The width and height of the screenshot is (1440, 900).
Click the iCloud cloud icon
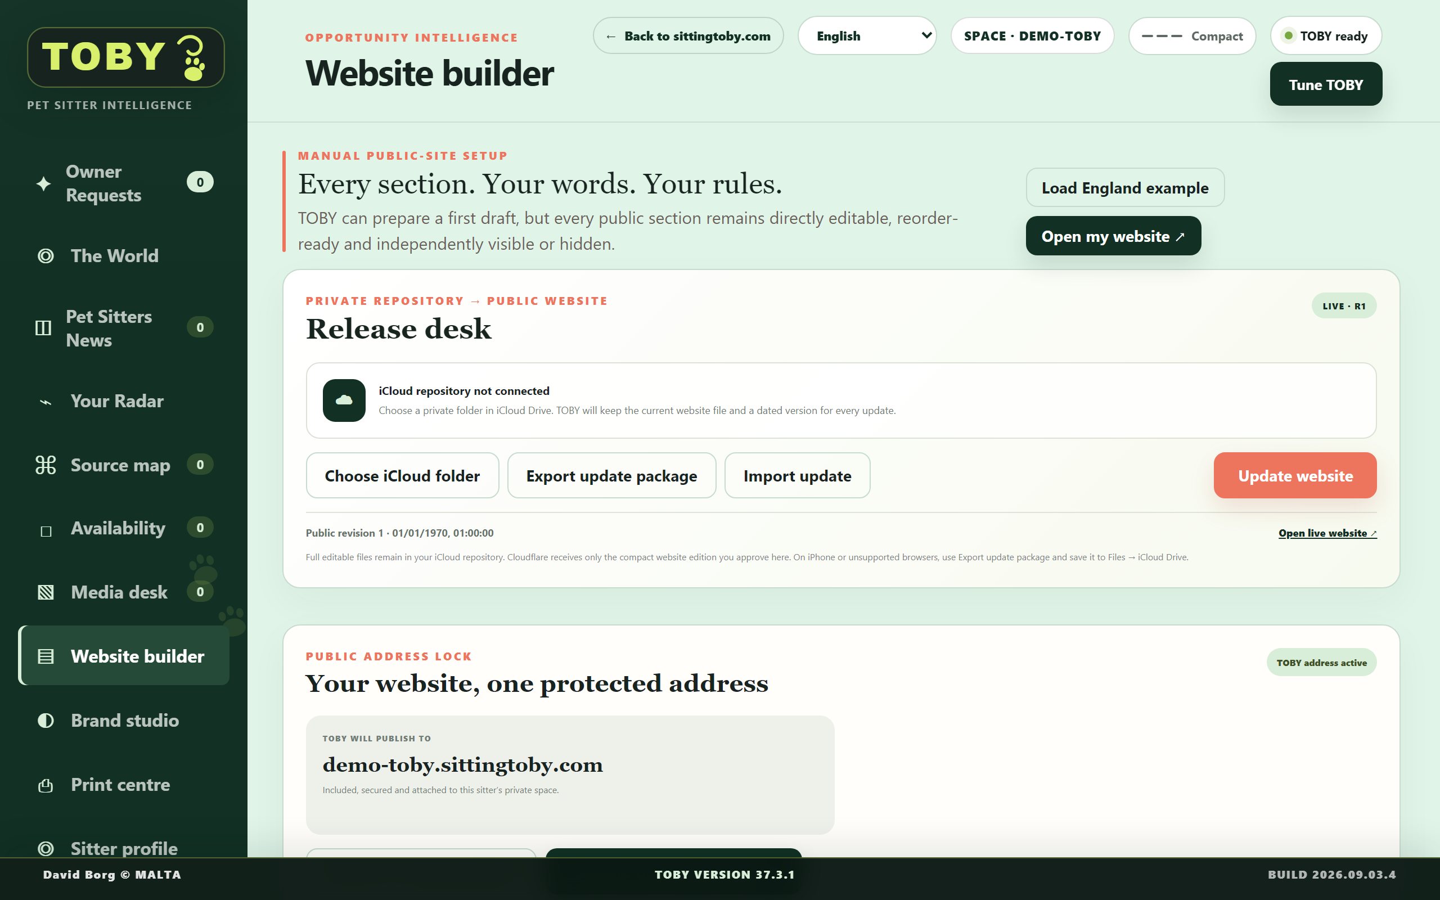344,400
